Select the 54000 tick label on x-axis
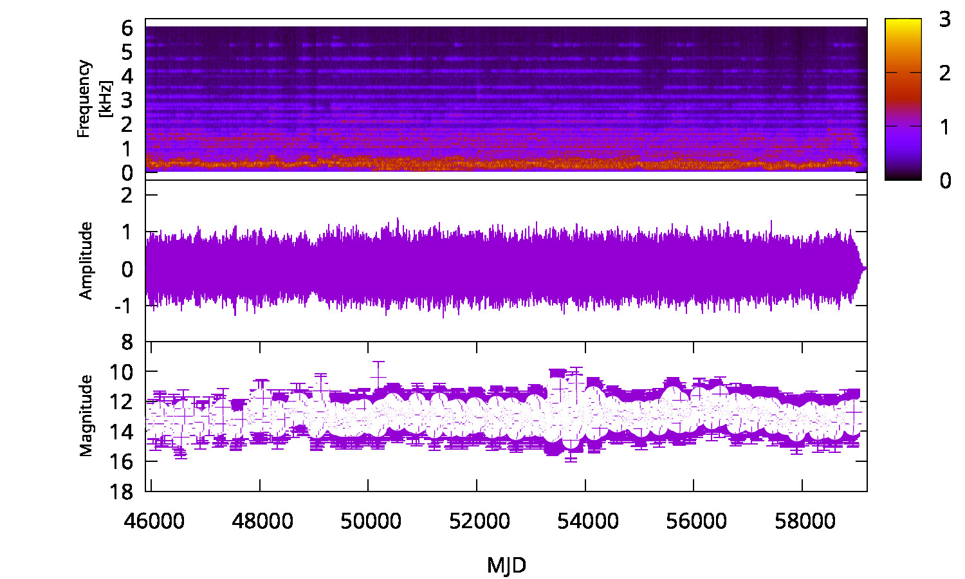Image resolution: width=965 pixels, height=579 pixels. (588, 520)
